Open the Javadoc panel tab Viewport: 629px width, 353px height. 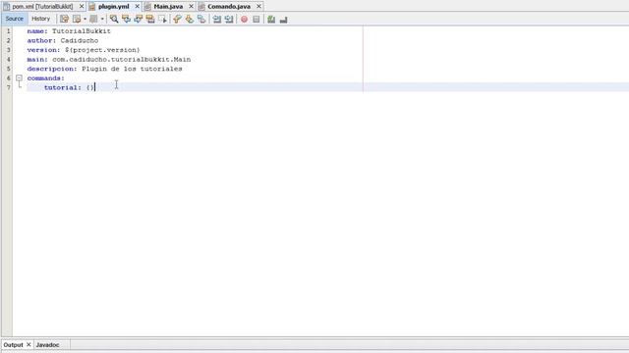pyautogui.click(x=47, y=344)
